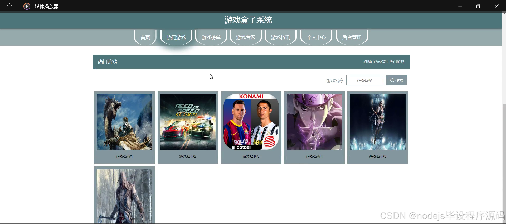Select the 热门游戏 navigation tab
The height and width of the screenshot is (224, 506).
pos(176,37)
